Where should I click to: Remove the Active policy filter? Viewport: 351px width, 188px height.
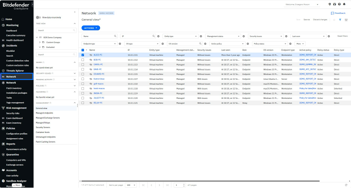click(x=247, y=44)
